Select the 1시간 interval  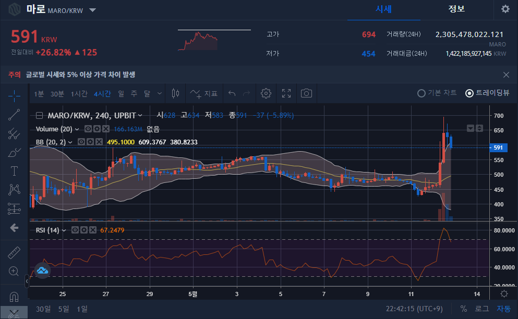(x=79, y=94)
